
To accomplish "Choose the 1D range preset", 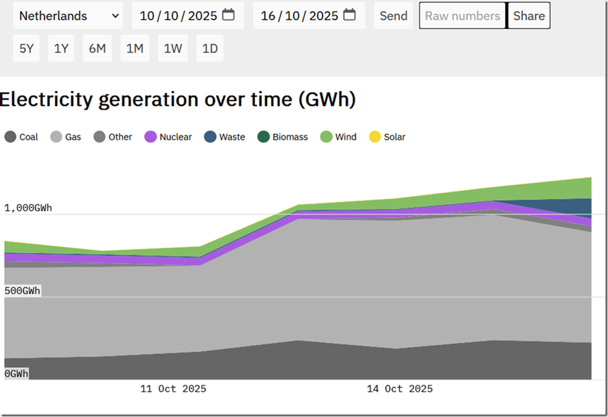I will click(210, 49).
